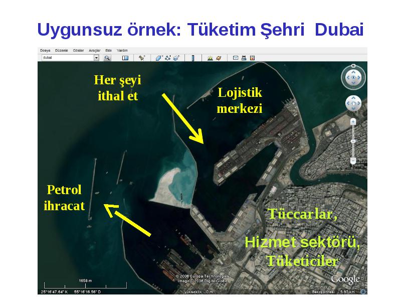The height and width of the screenshot is (301, 401).
Task: Move right with the hand joystick arrow
Action: pos(359,103)
